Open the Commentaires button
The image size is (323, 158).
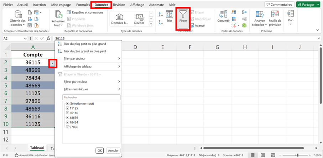pyautogui.click(x=279, y=5)
